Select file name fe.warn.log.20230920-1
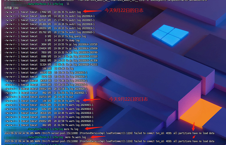This screenshot has height=145, width=226. [79, 121]
